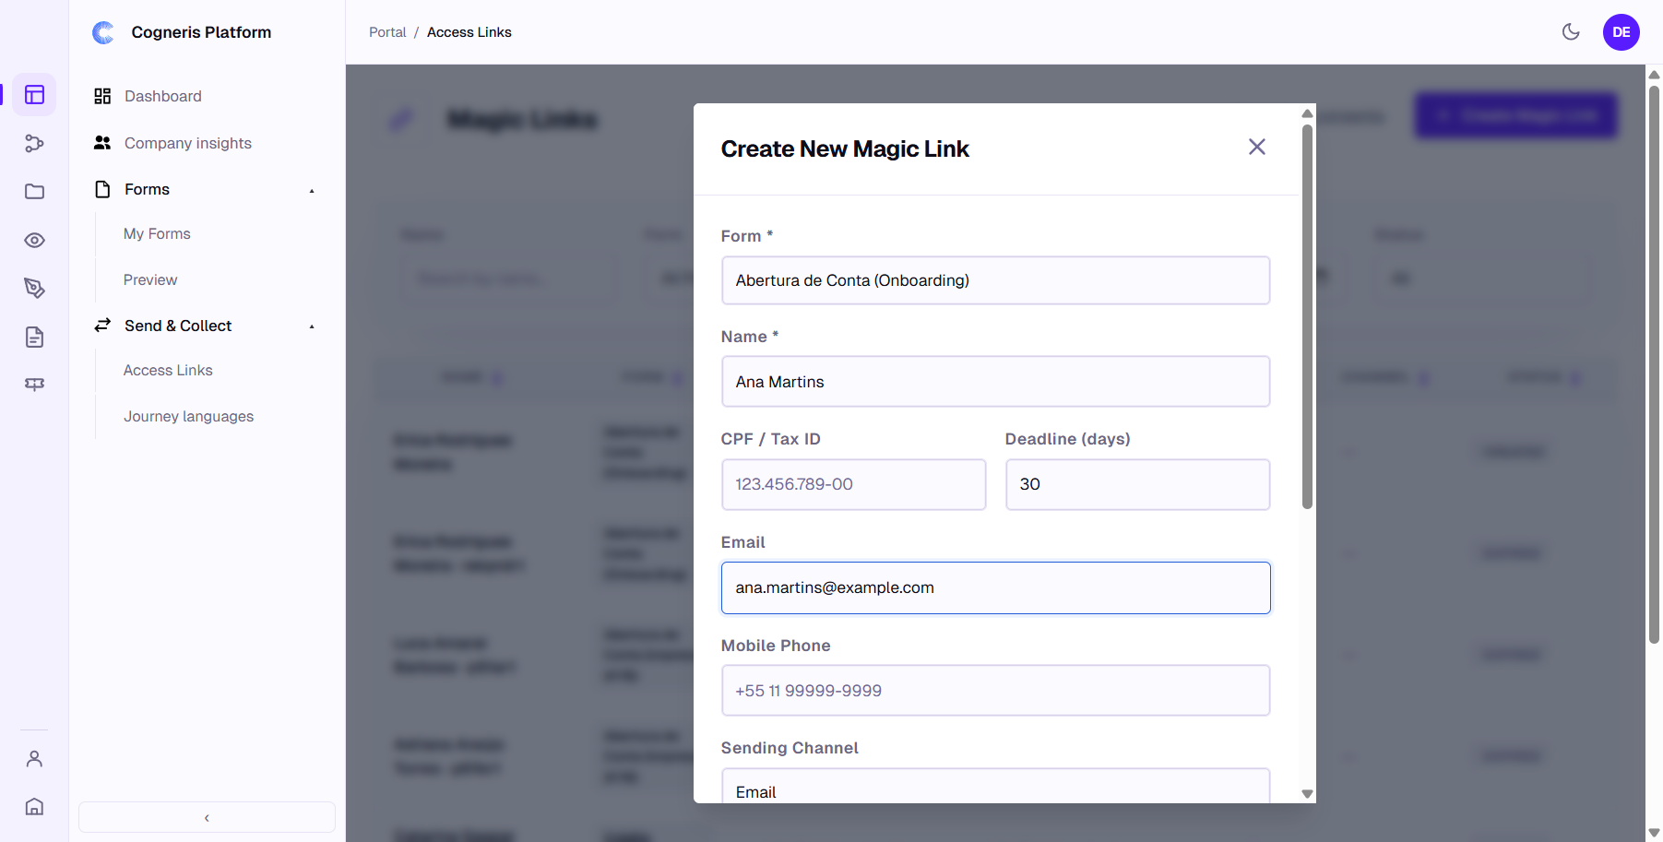Viewport: 1663px width, 842px height.
Task: Close the Create New Magic Link dialog
Action: coord(1256,148)
